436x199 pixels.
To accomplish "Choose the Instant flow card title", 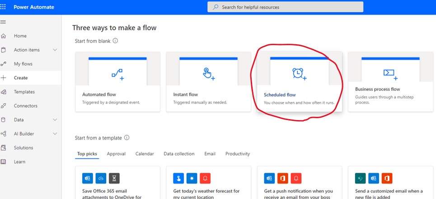I will (x=185, y=94).
